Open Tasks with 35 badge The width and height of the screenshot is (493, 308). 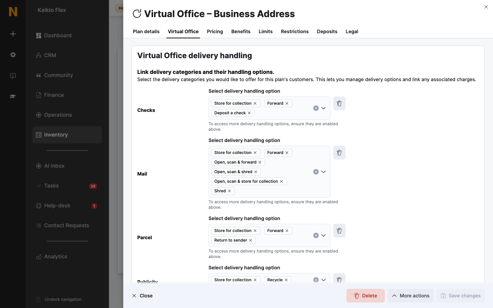tap(67, 186)
